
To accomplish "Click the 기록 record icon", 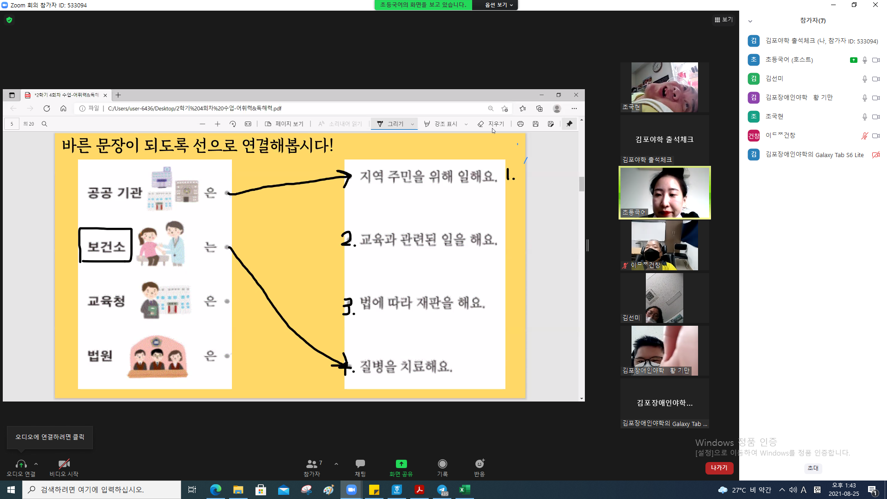I will (x=442, y=463).
